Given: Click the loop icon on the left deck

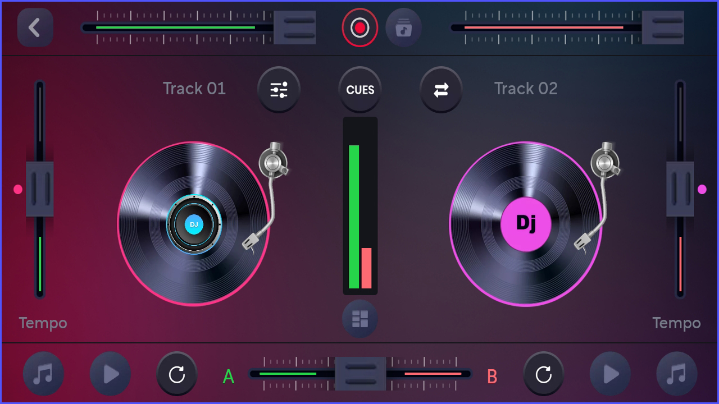Looking at the screenshot, I should click(x=177, y=374).
